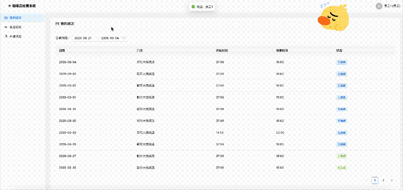
Task: Click the 07:00 start time in the 2026-09-01 row
Action: coord(220,97)
